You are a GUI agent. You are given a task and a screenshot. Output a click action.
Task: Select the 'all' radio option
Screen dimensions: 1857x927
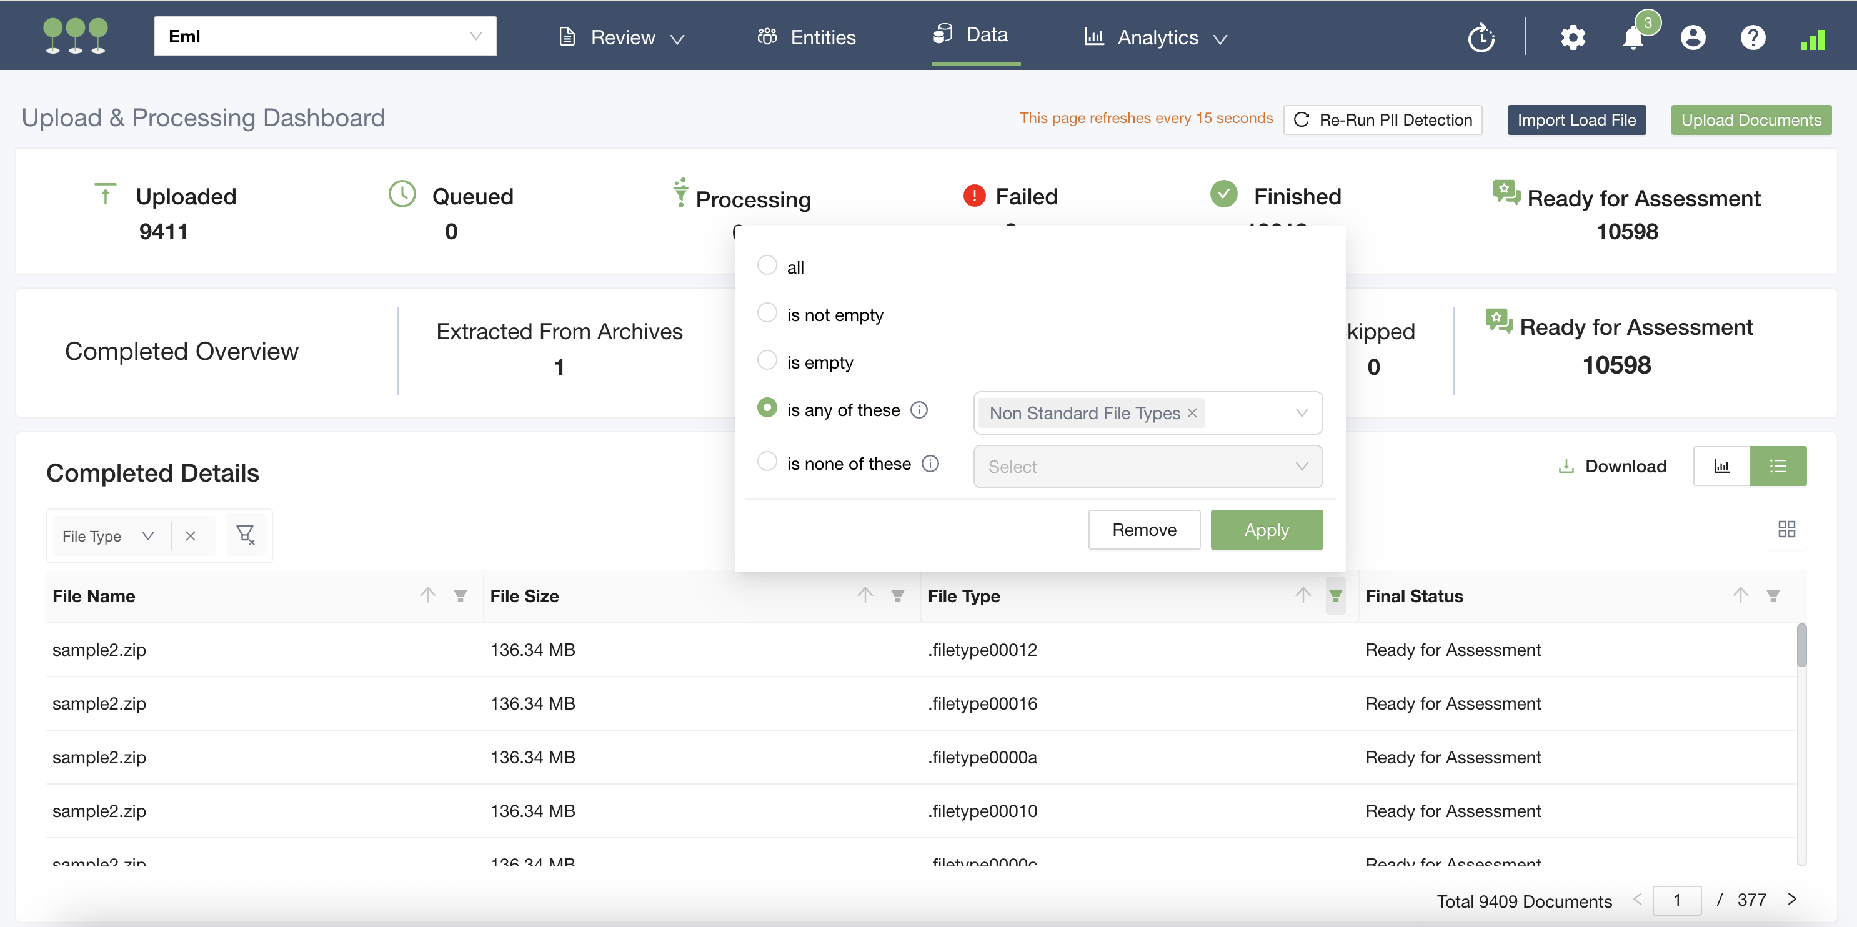click(x=767, y=265)
